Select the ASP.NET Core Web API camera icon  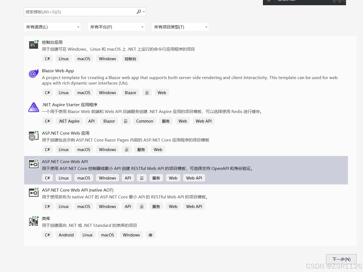pyautogui.click(x=33, y=164)
